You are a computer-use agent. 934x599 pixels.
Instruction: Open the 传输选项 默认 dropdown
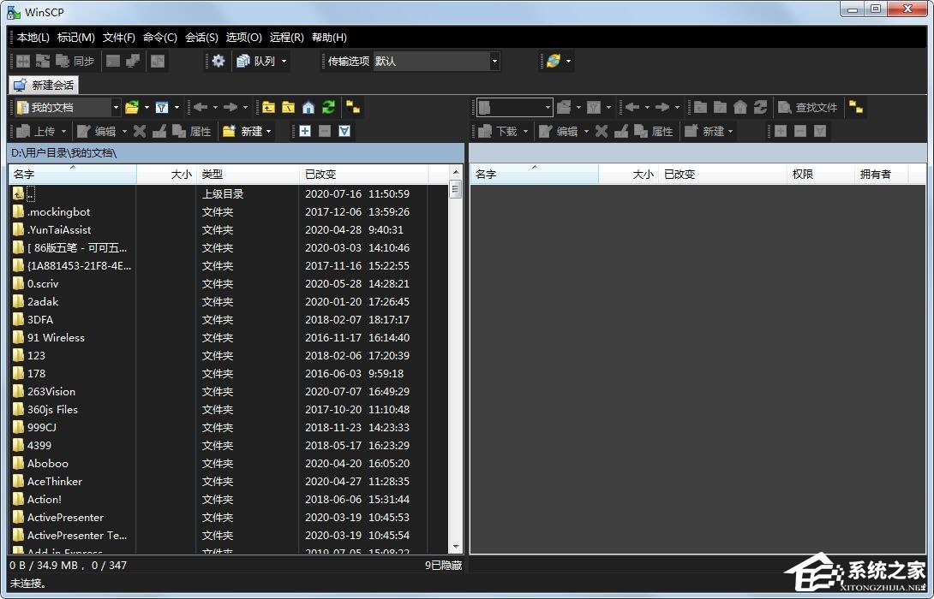494,61
